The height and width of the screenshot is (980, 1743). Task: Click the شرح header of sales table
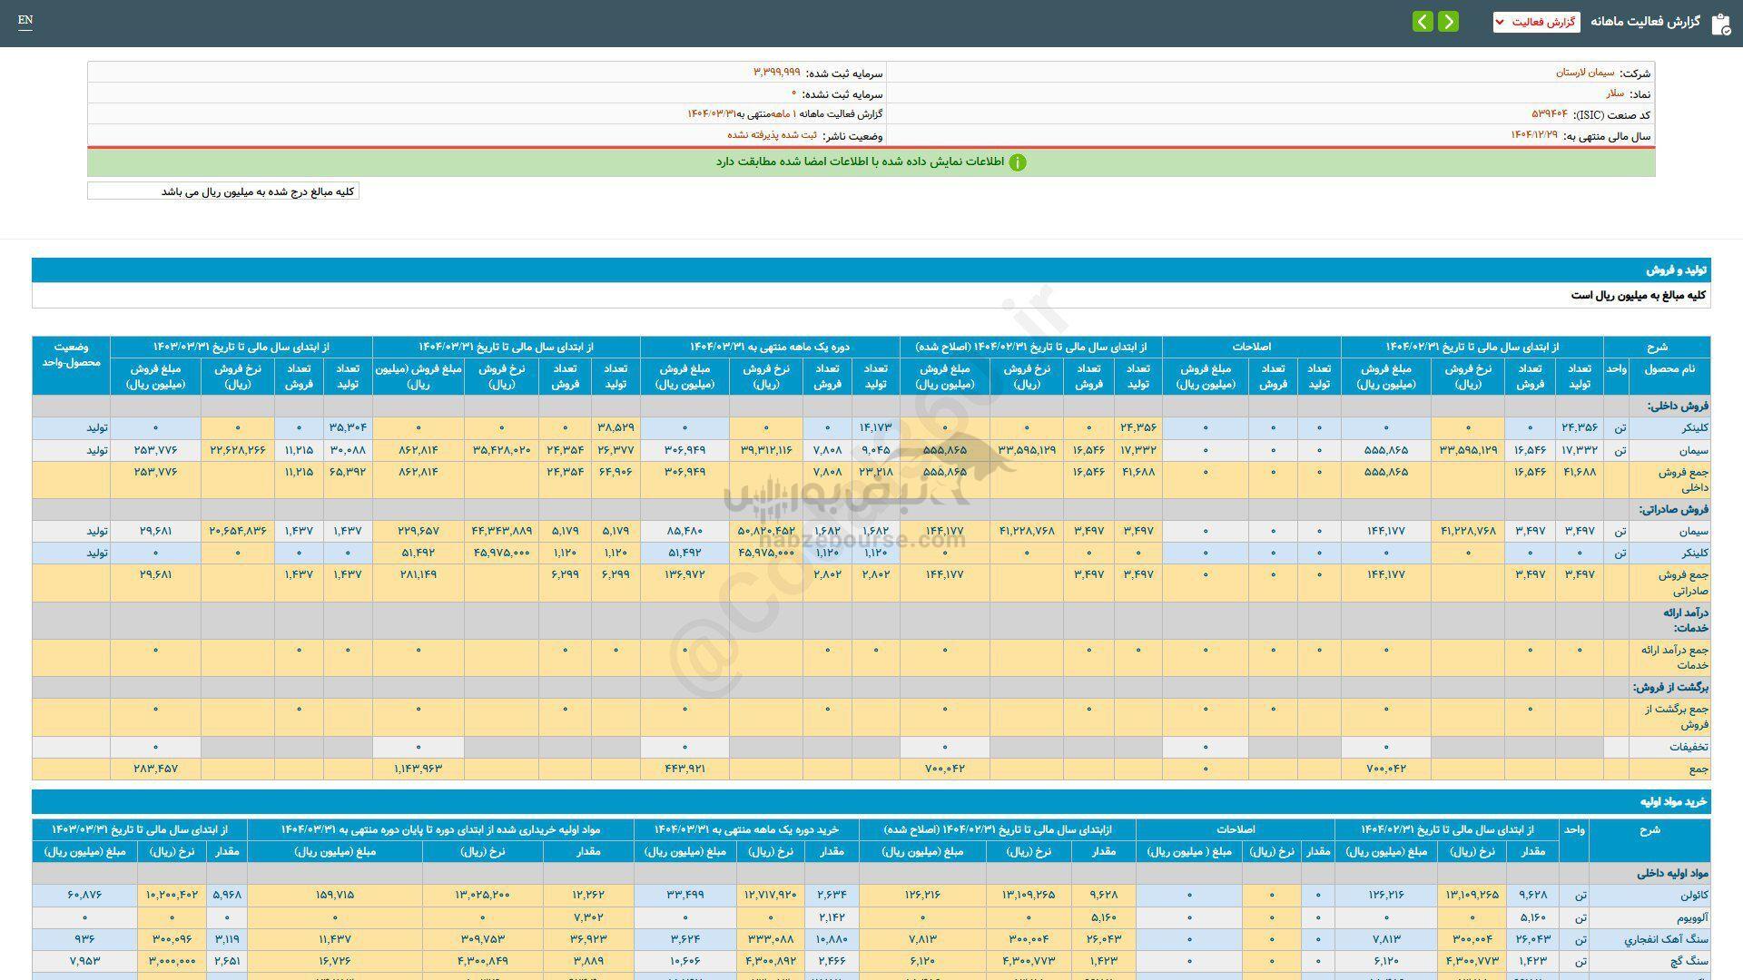[1656, 347]
